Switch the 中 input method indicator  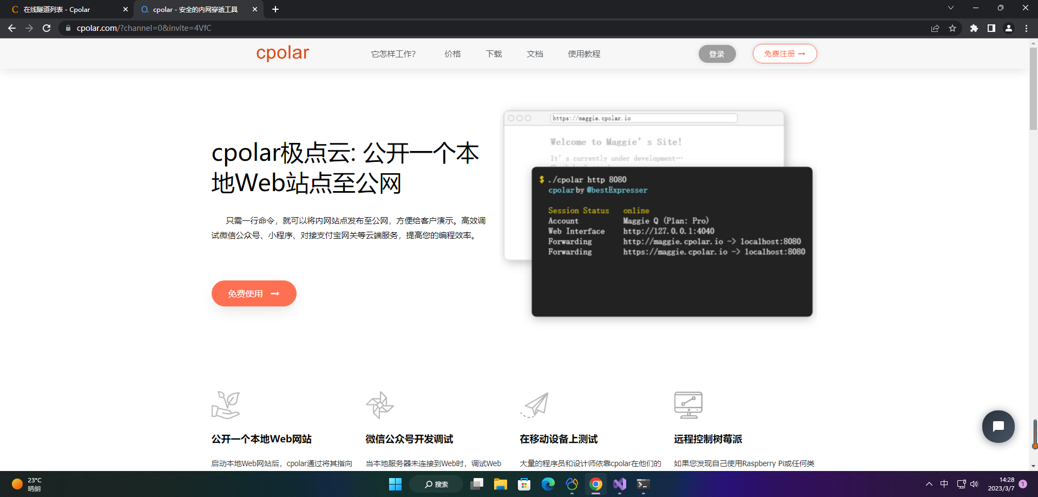coord(944,484)
